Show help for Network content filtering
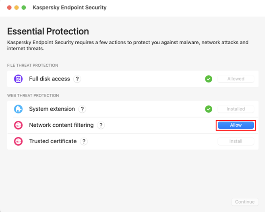The height and width of the screenshot is (212, 265). point(101,125)
